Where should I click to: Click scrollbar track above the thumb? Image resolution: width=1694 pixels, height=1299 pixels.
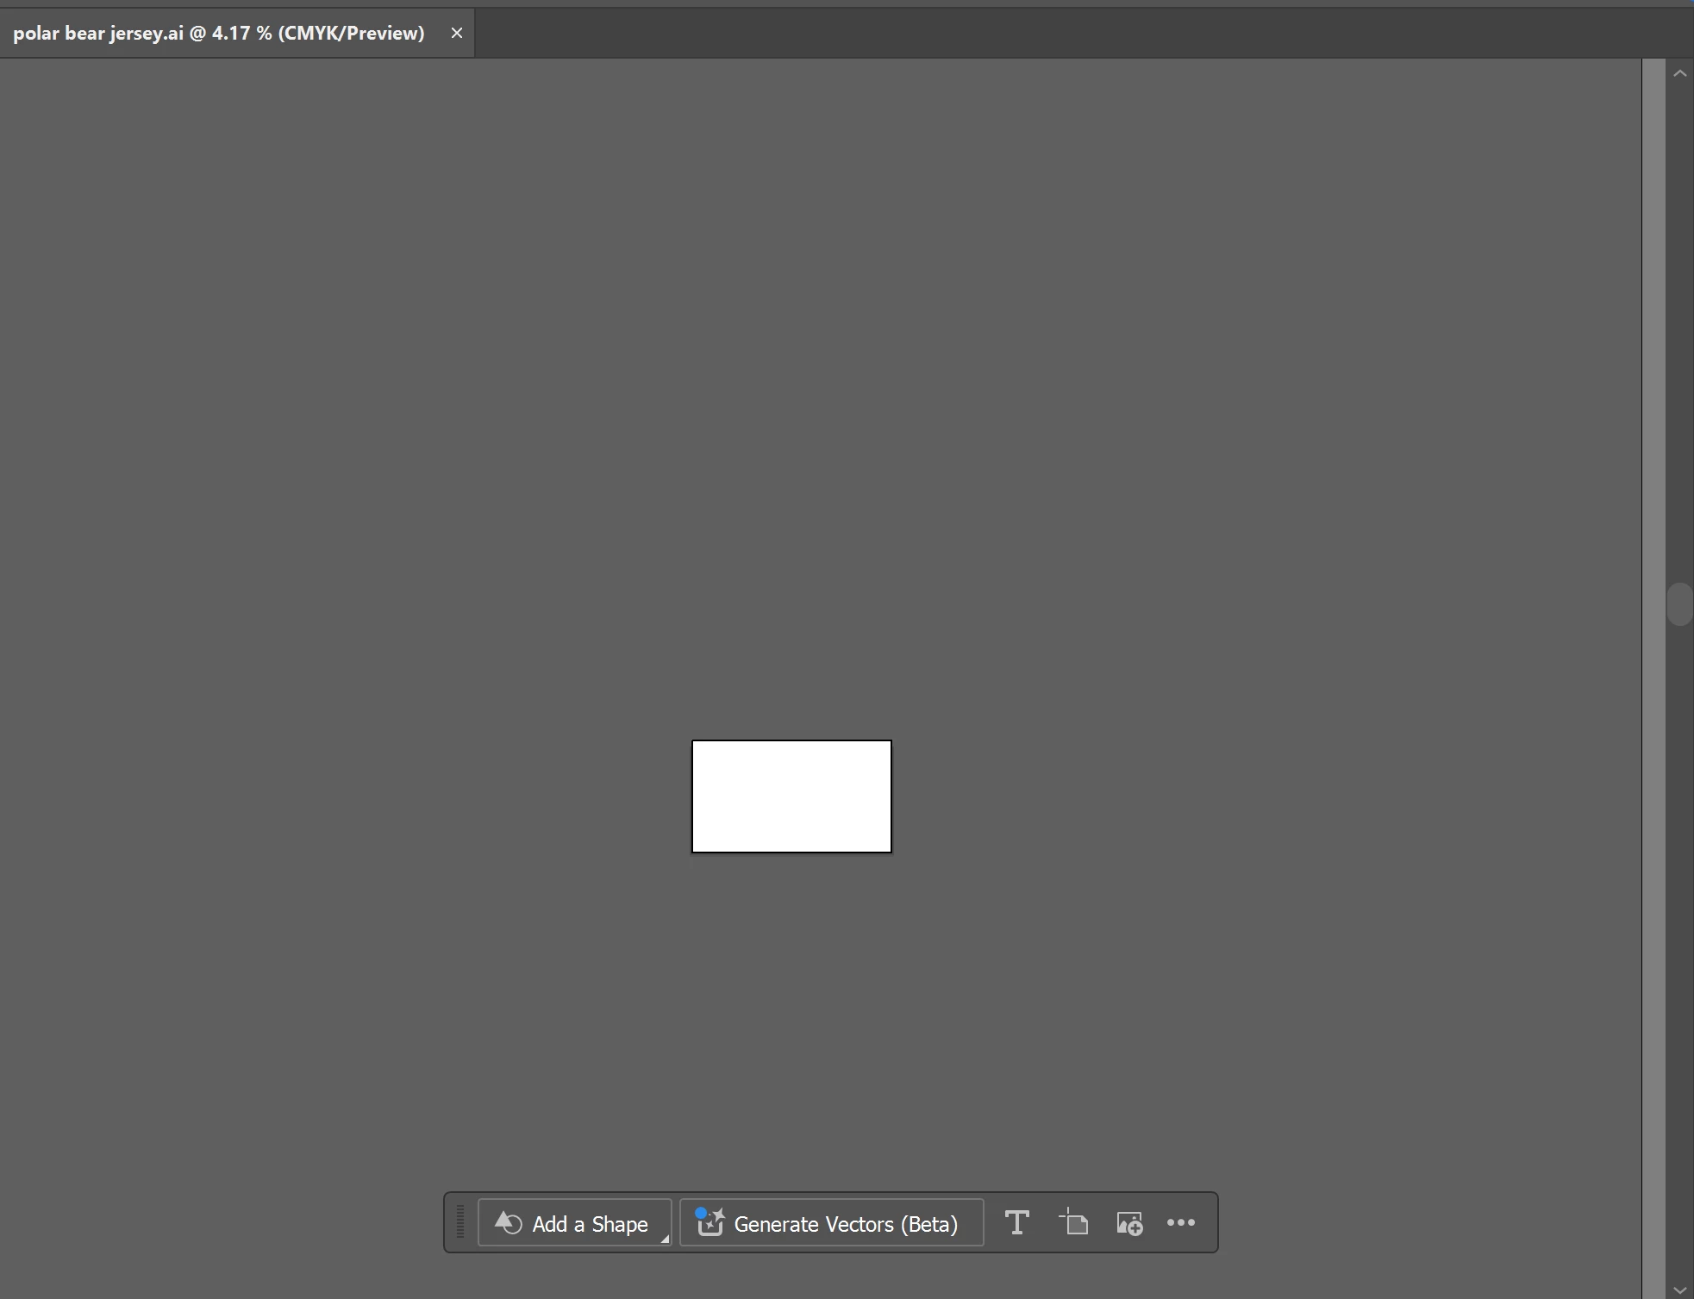point(1679,328)
